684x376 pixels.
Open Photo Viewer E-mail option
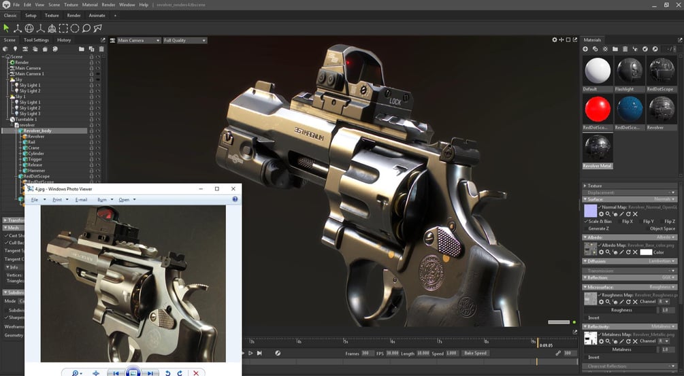[81, 199]
